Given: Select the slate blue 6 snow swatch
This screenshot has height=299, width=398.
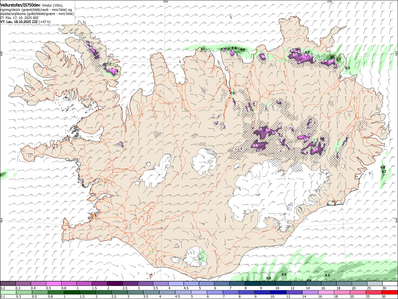Looking at the screenshot, I should click(222, 284).
